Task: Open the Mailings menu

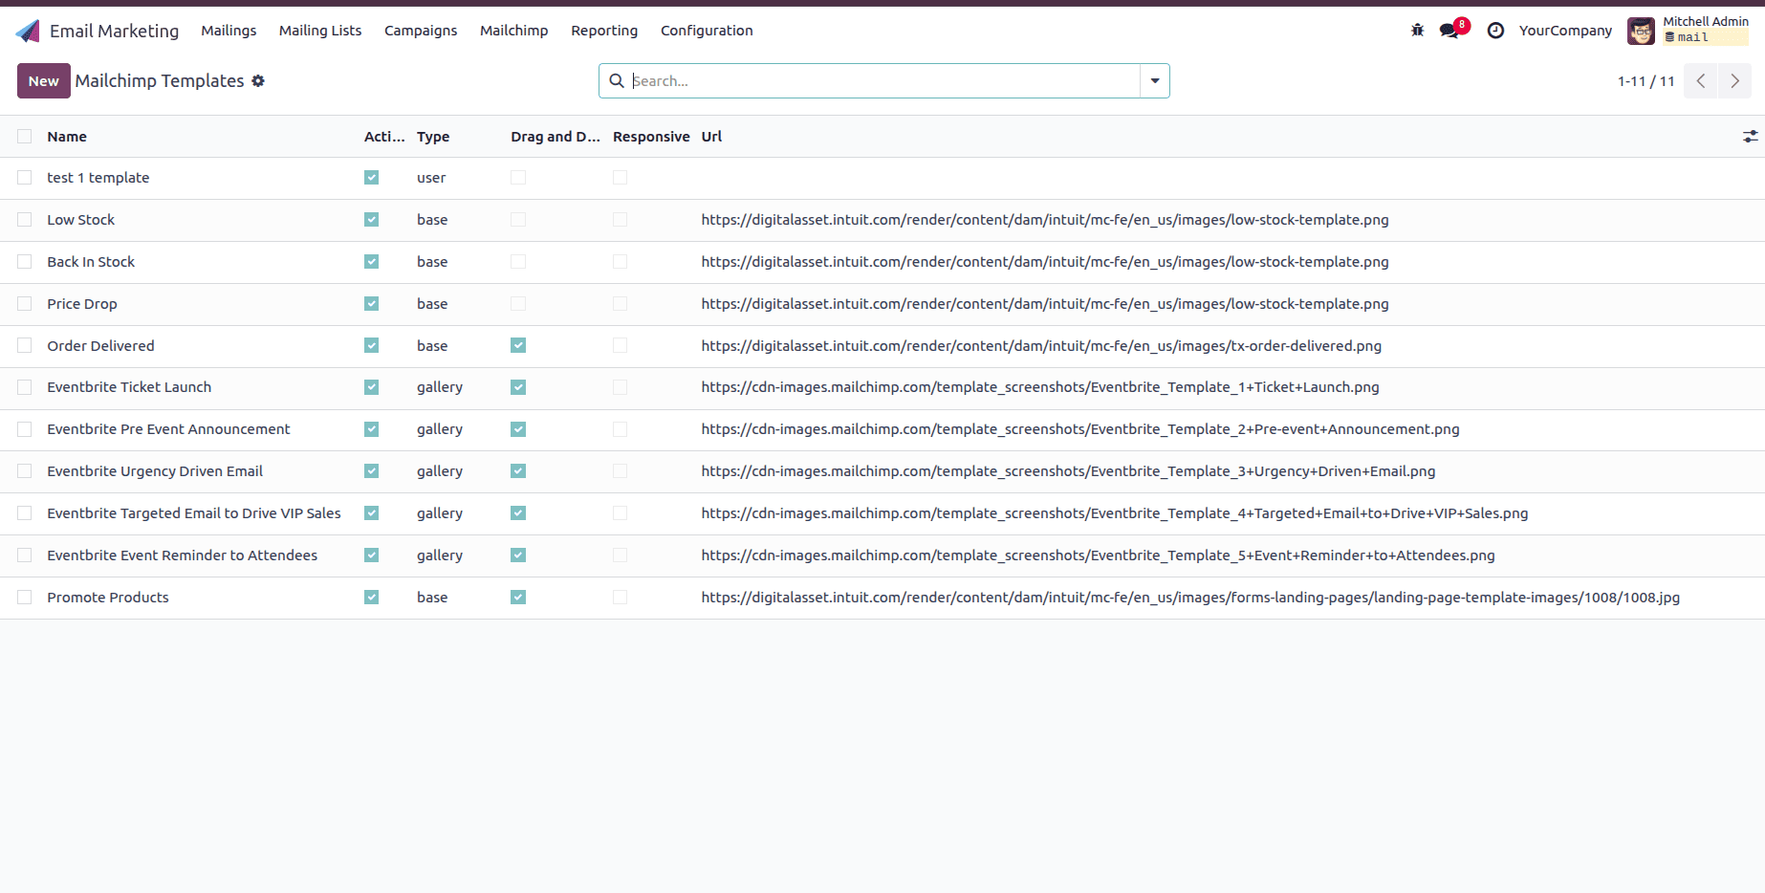Action: tap(229, 31)
